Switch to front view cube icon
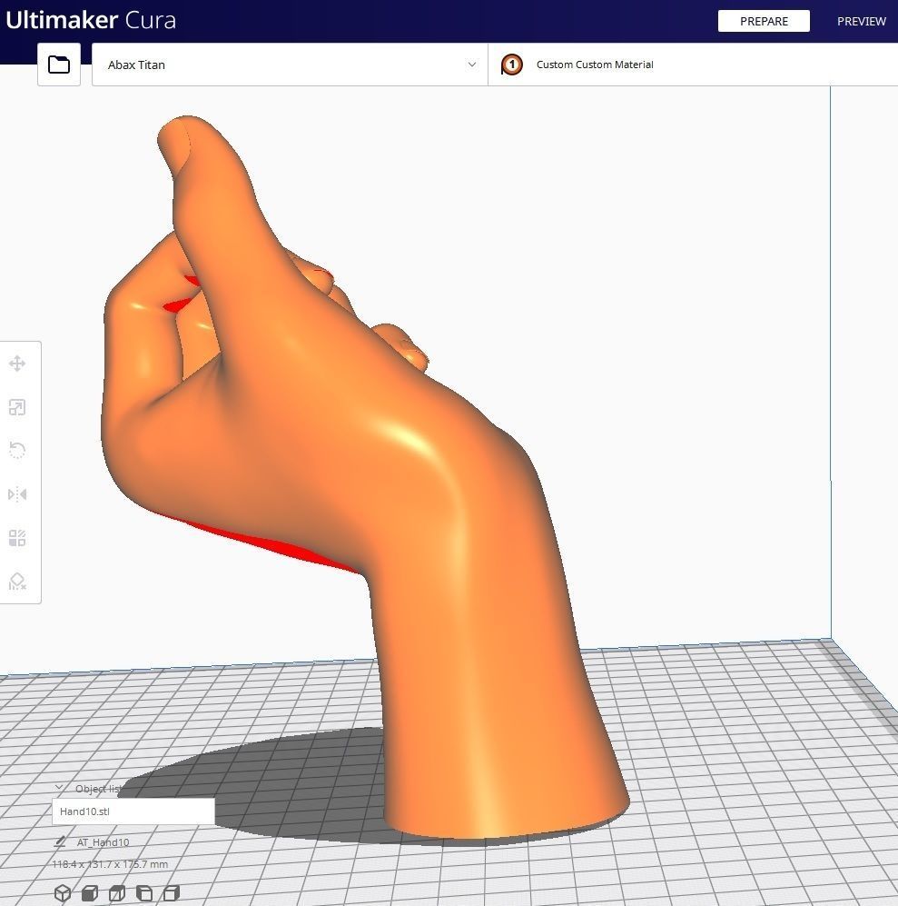 [x=90, y=893]
